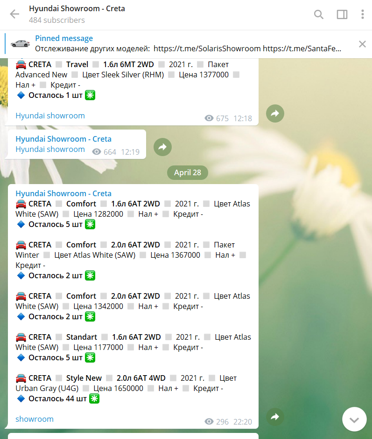372x439 pixels.
Task: Open Hyundai showroom link in 12:18 message
Action: (x=50, y=116)
